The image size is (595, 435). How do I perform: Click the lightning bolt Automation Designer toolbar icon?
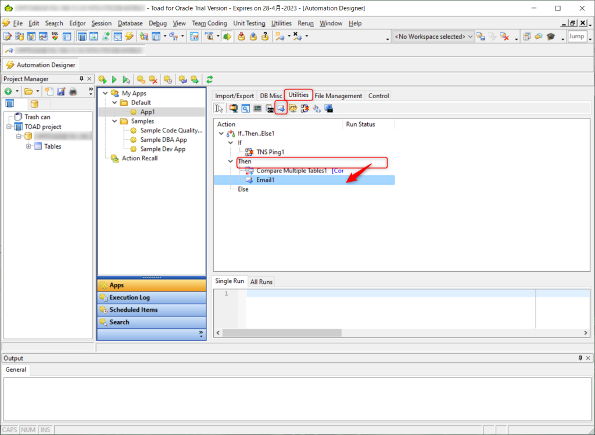pos(130,37)
